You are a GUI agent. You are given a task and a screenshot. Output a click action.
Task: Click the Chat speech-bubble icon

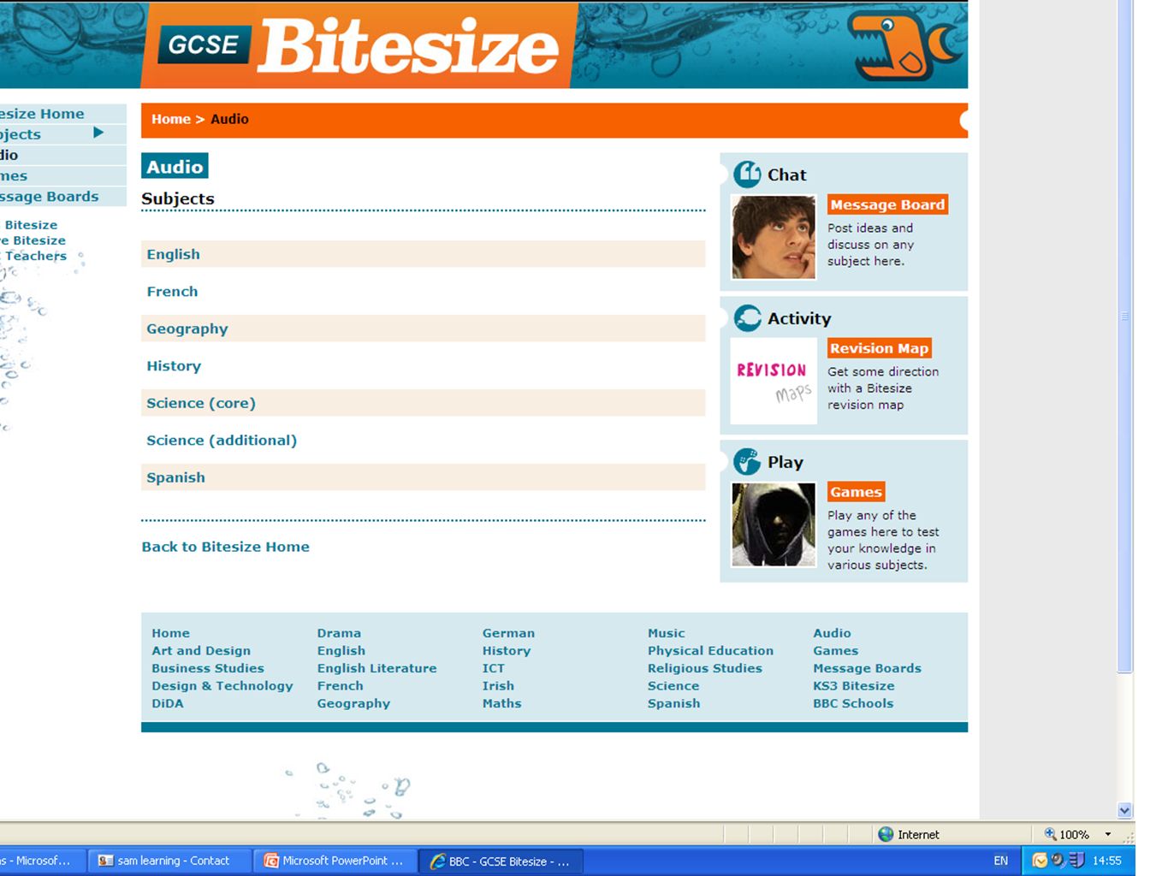747,175
